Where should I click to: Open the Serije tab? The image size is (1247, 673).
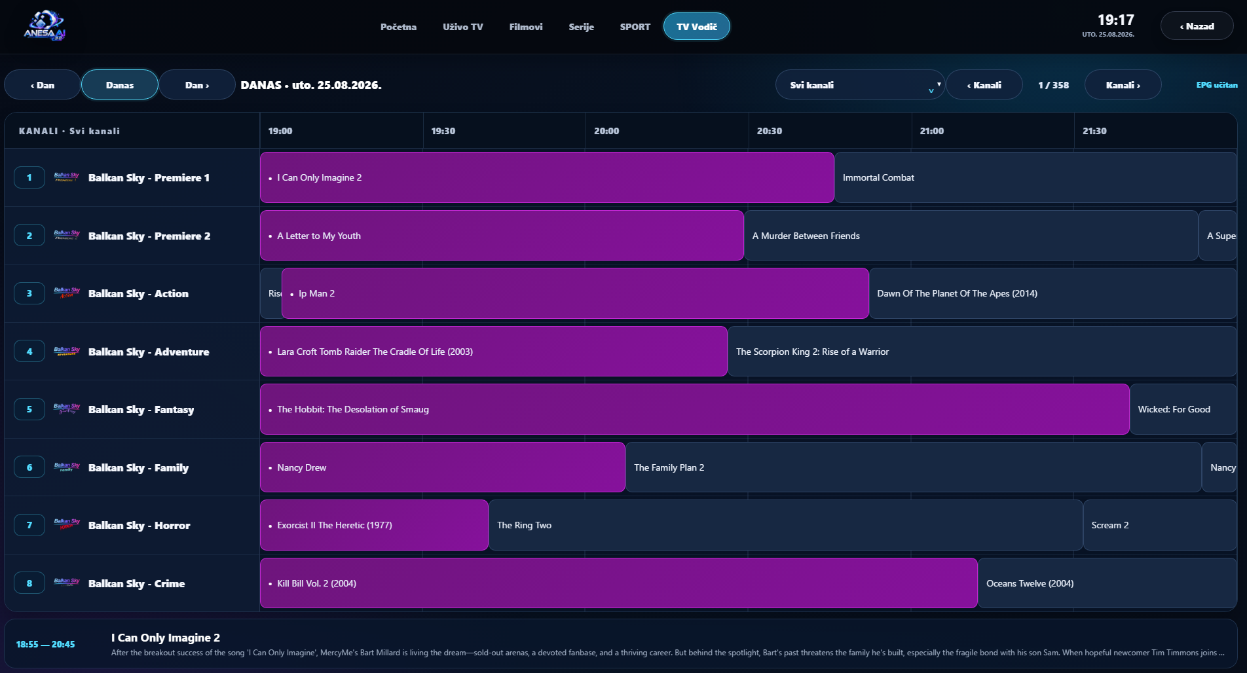tap(582, 27)
